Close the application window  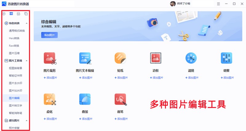click(242, 4)
